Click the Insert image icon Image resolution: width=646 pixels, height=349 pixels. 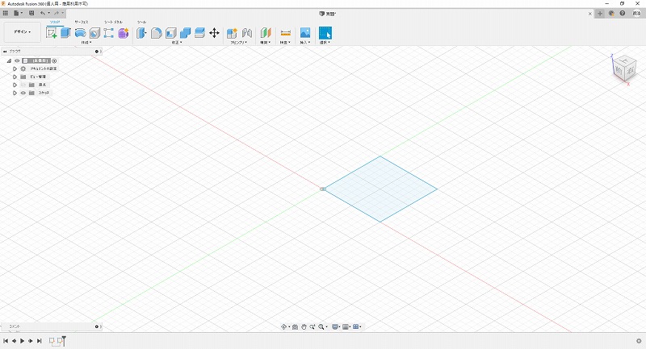coord(305,33)
